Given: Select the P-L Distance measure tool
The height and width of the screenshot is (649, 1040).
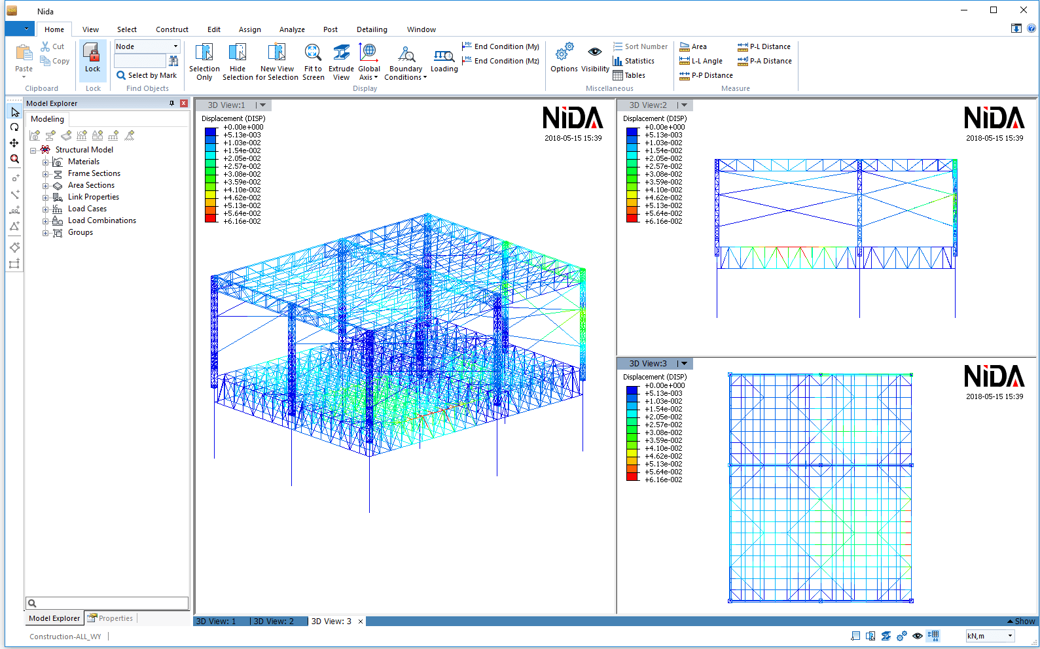Looking at the screenshot, I should (x=764, y=46).
